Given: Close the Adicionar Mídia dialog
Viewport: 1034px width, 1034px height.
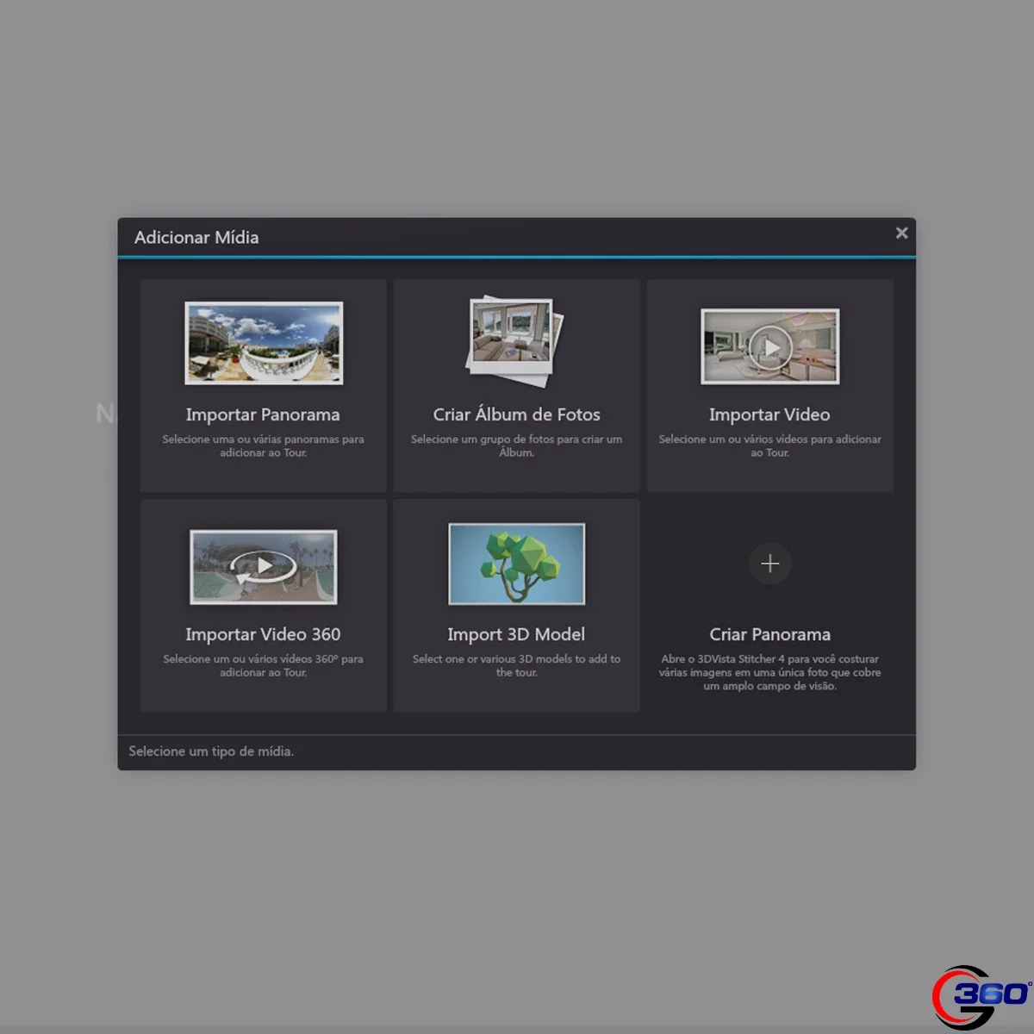Looking at the screenshot, I should [901, 233].
